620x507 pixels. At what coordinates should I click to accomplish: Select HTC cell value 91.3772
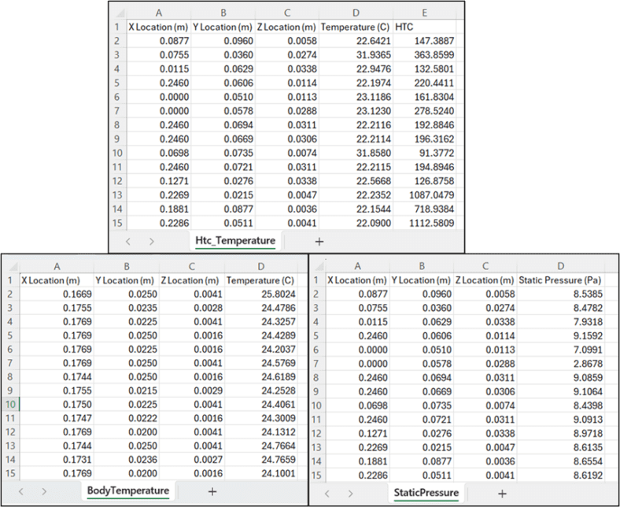point(424,153)
